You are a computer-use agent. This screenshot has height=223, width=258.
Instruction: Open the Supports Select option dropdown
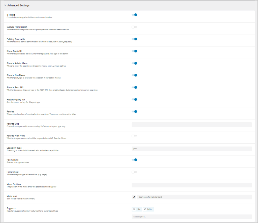pos(192,217)
